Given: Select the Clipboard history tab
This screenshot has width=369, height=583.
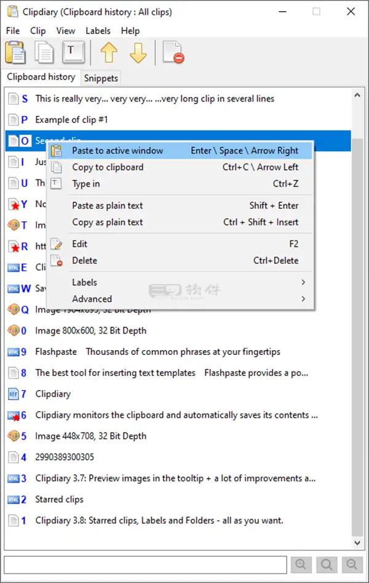Looking at the screenshot, I should click(x=41, y=77).
